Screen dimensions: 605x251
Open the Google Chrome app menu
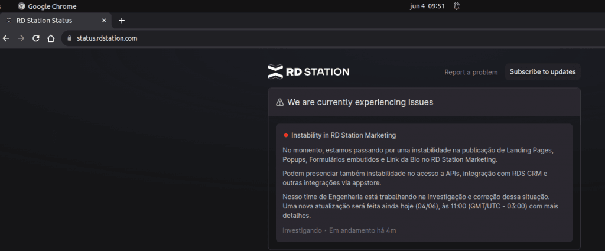click(x=52, y=6)
